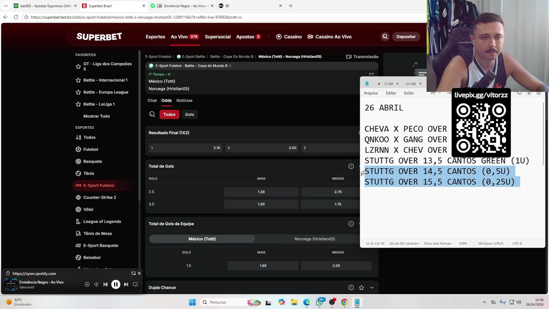Show info for Total de Gols
Image resolution: width=549 pixels, height=309 pixels.
pos(351,166)
